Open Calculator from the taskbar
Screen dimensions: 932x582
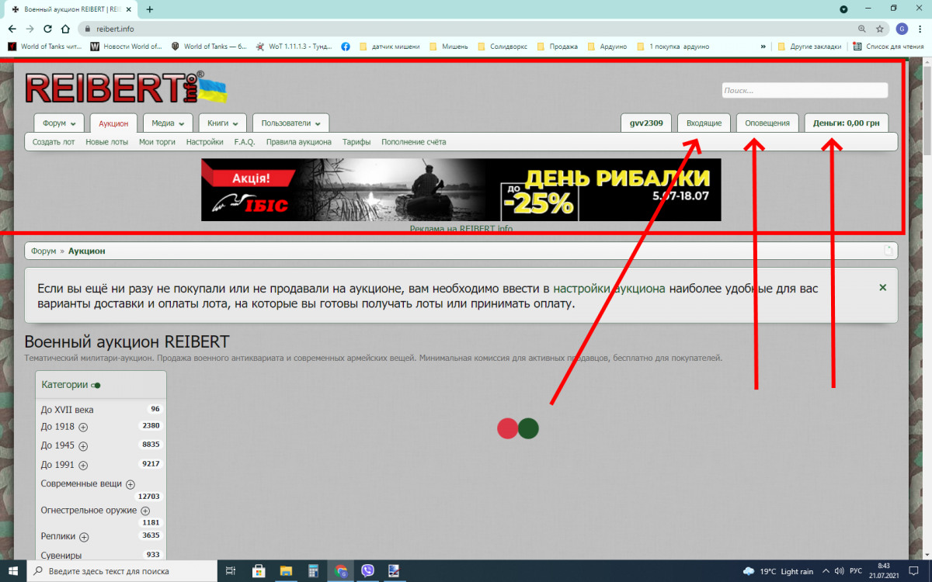(x=313, y=571)
